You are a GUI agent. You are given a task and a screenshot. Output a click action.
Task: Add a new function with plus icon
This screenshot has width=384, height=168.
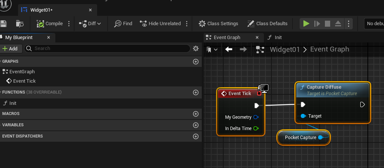(x=196, y=92)
